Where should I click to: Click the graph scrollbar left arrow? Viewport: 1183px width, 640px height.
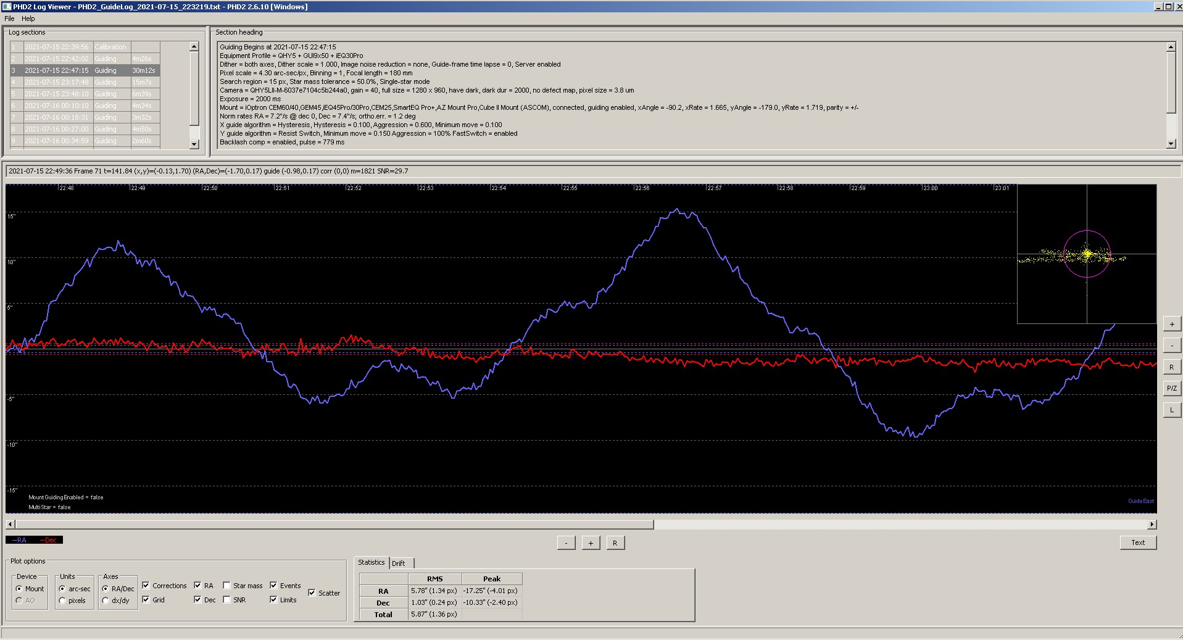click(x=10, y=525)
